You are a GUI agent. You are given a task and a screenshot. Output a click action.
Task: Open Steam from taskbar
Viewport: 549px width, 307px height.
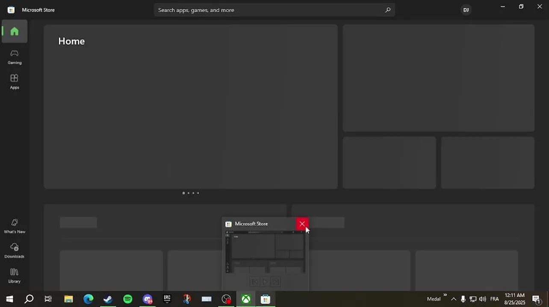point(108,299)
